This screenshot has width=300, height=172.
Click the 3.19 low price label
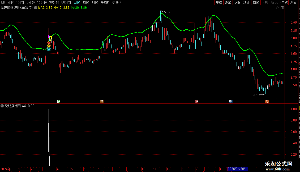tap(256, 95)
